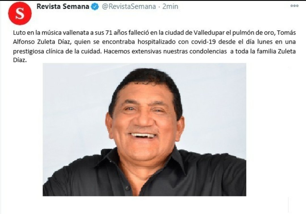Open the attached photo of smiling man
The height and width of the screenshot is (214, 306).
(x=144, y=129)
